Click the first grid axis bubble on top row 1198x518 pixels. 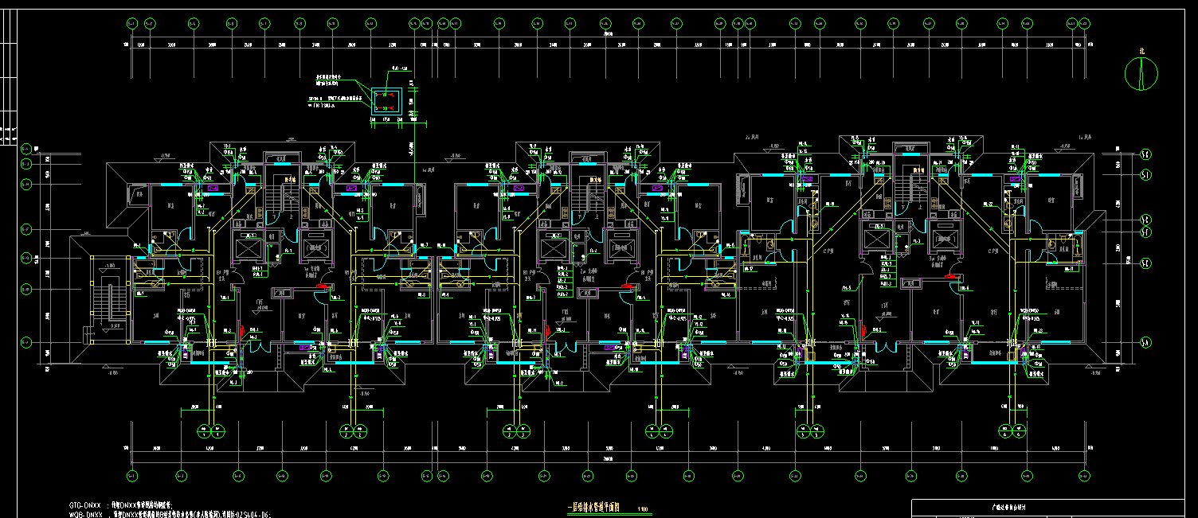pyautogui.click(x=131, y=24)
